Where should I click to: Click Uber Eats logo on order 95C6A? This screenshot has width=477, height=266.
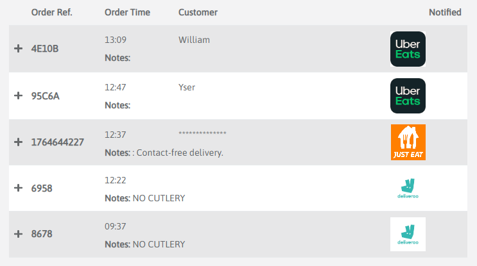pyautogui.click(x=408, y=96)
